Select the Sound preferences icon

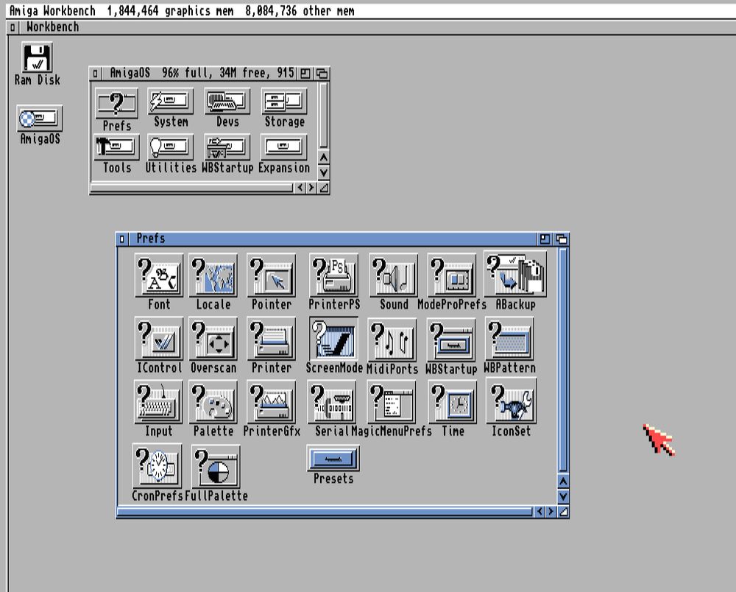click(x=393, y=275)
